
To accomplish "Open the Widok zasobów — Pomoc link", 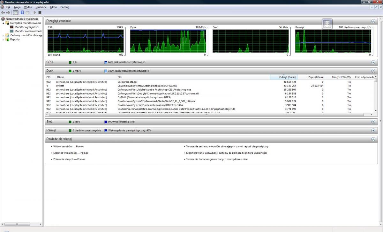I will click(x=69, y=147).
